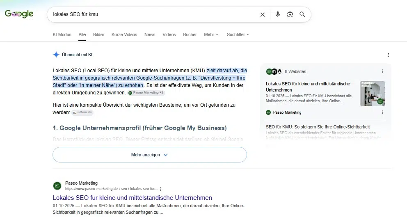
Task: Open the paseo-marketing.de result URL
Action: pos(112,189)
